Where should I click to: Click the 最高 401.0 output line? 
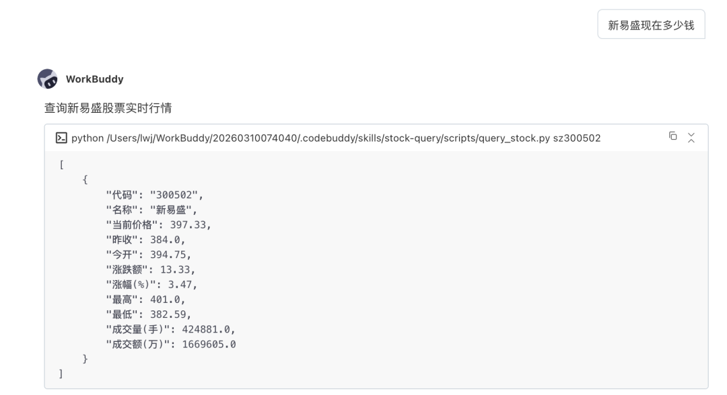(x=145, y=299)
